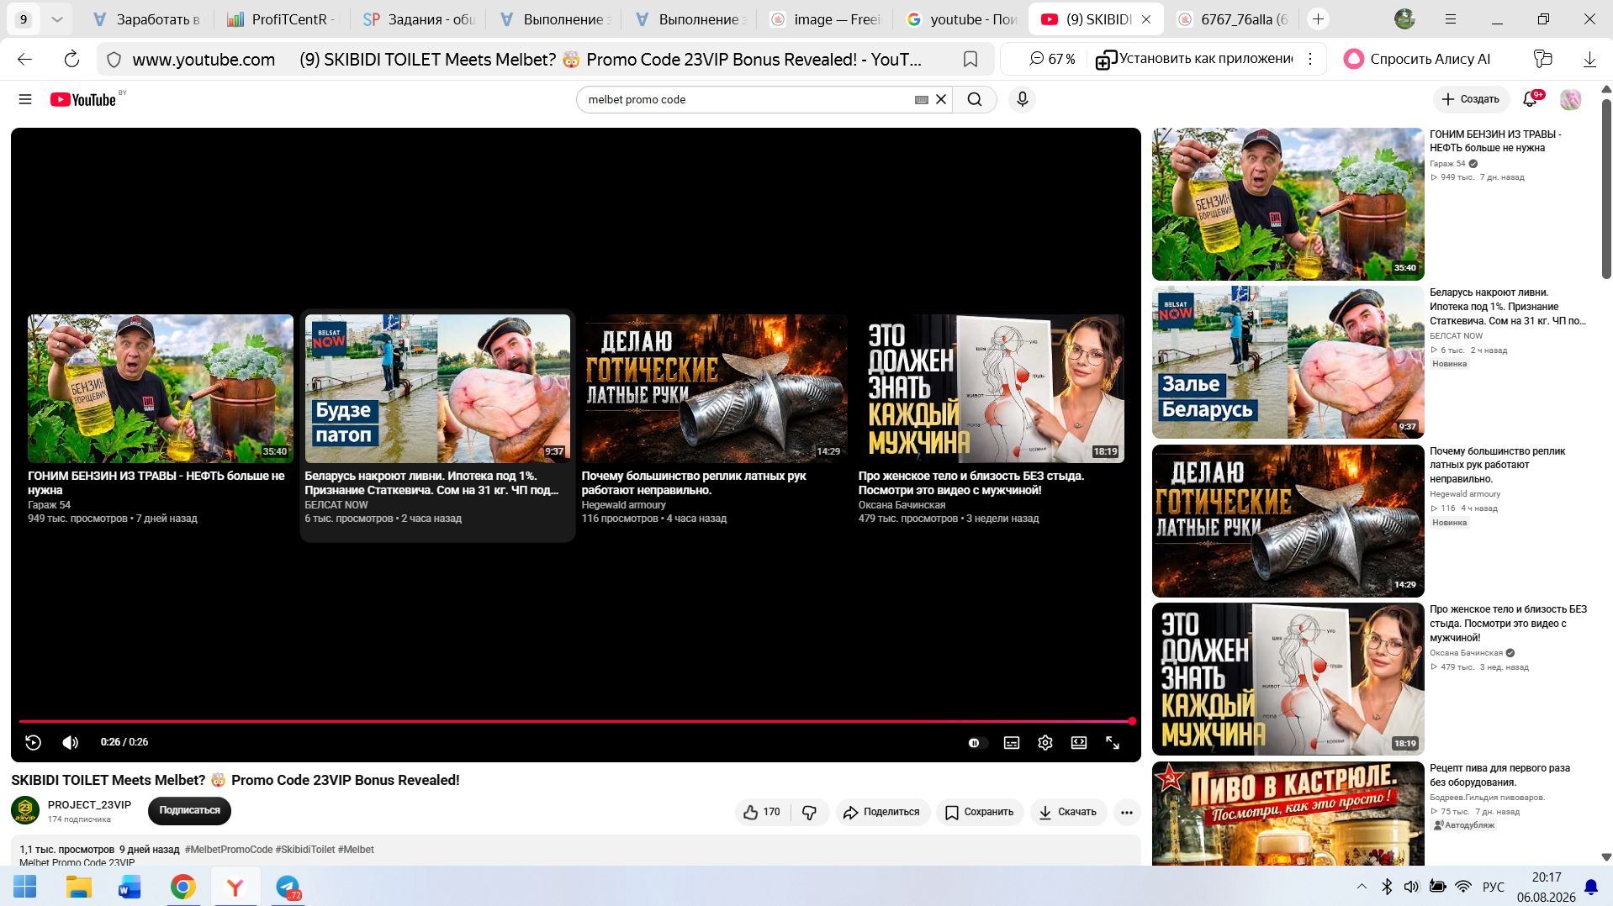
Task: Open browser extensions panel icon
Action: point(1542,59)
